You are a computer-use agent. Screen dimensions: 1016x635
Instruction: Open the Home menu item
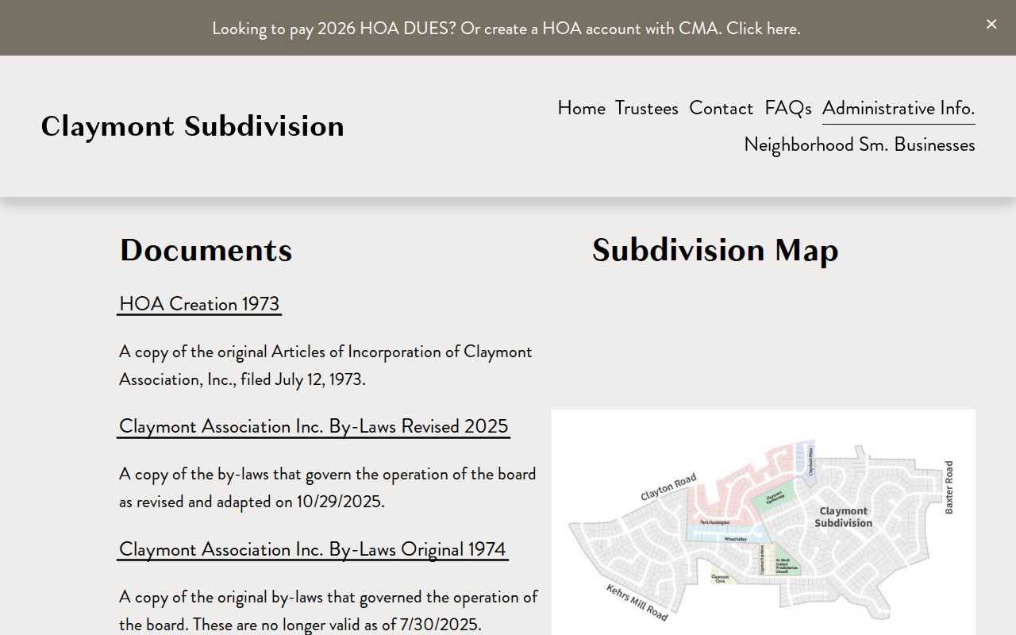pyautogui.click(x=581, y=108)
